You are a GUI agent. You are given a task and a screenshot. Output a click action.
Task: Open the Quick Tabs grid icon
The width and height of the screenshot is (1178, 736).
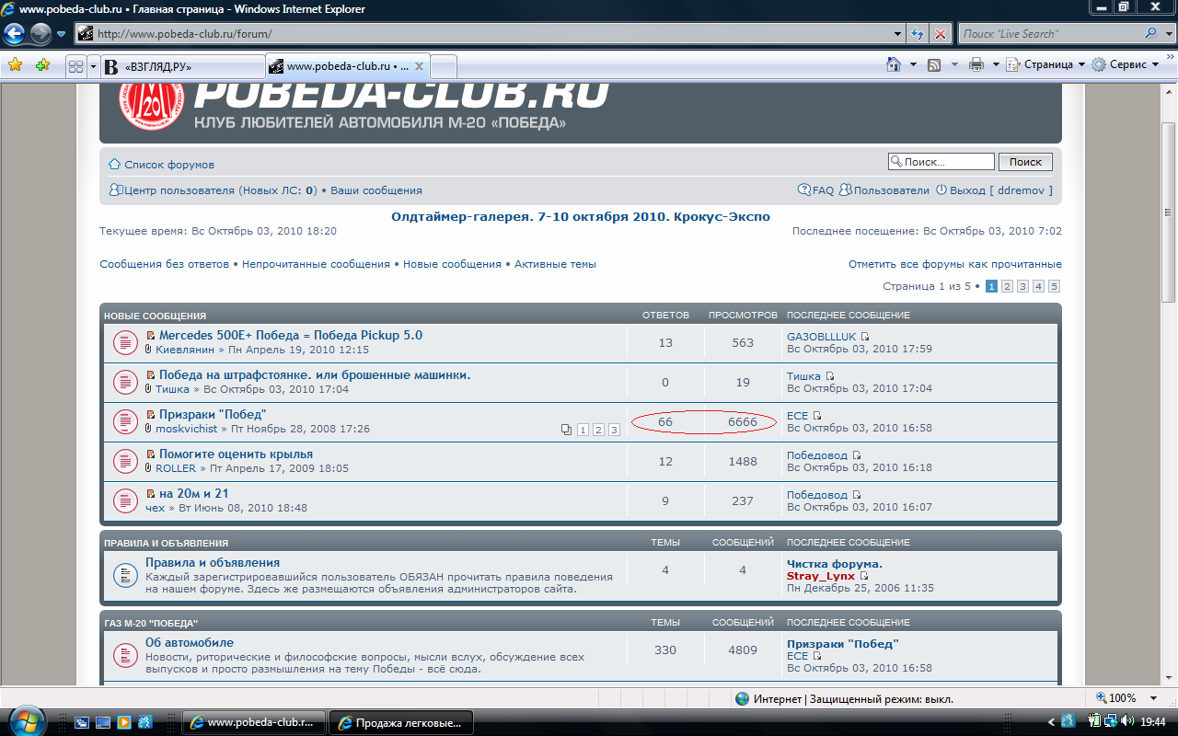pos(76,66)
